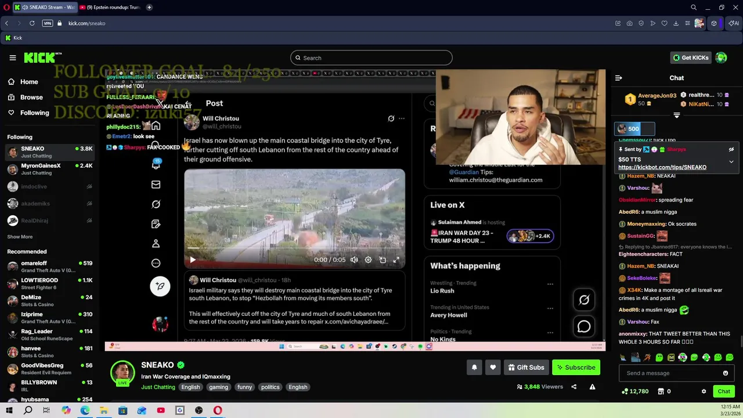Open MyronGainesX channel in sidebar
743x418 pixels.
click(50, 169)
